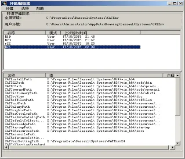Image resolution: width=185 pixels, height=159 pixels.
Task: Click the vertical scrollbar thumb in variable list
Action: coord(178,96)
